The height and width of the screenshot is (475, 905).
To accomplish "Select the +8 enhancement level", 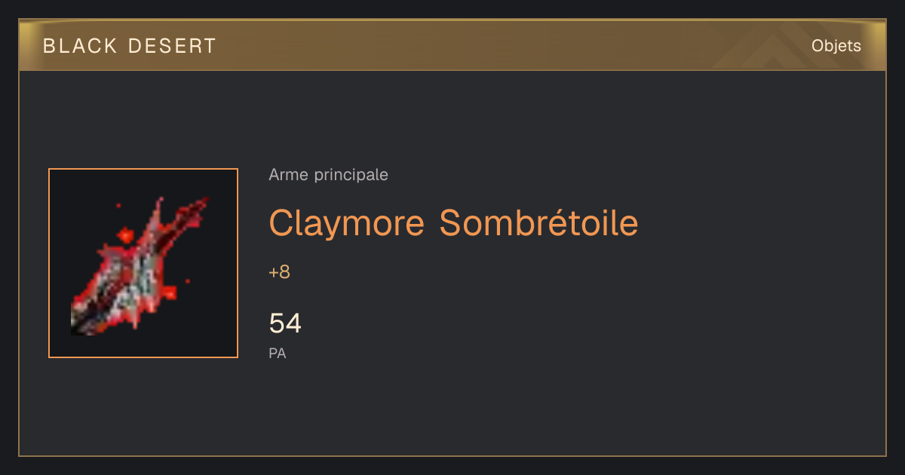I will click(279, 272).
